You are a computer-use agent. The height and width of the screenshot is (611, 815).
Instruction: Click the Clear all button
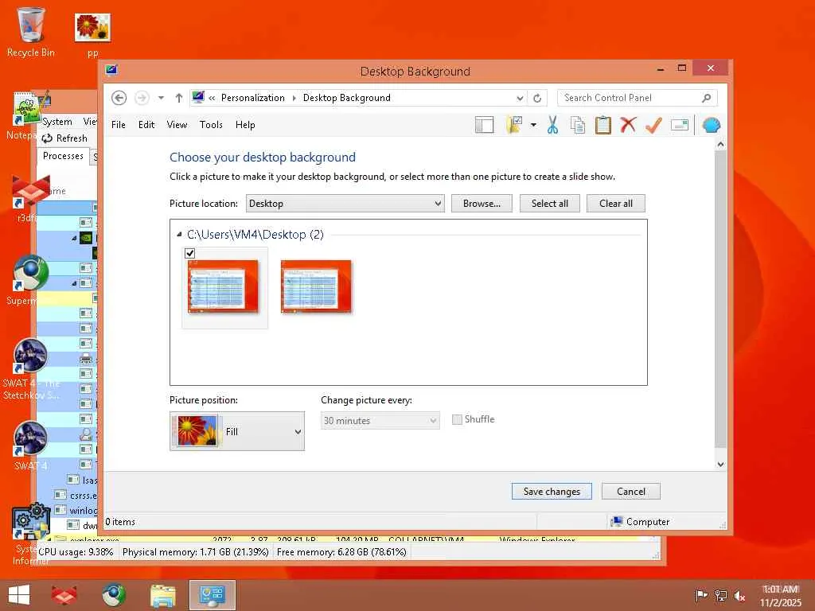pyautogui.click(x=616, y=203)
